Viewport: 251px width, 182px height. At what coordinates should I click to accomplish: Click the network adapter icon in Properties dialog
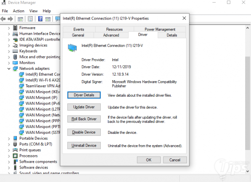[x=72, y=48]
